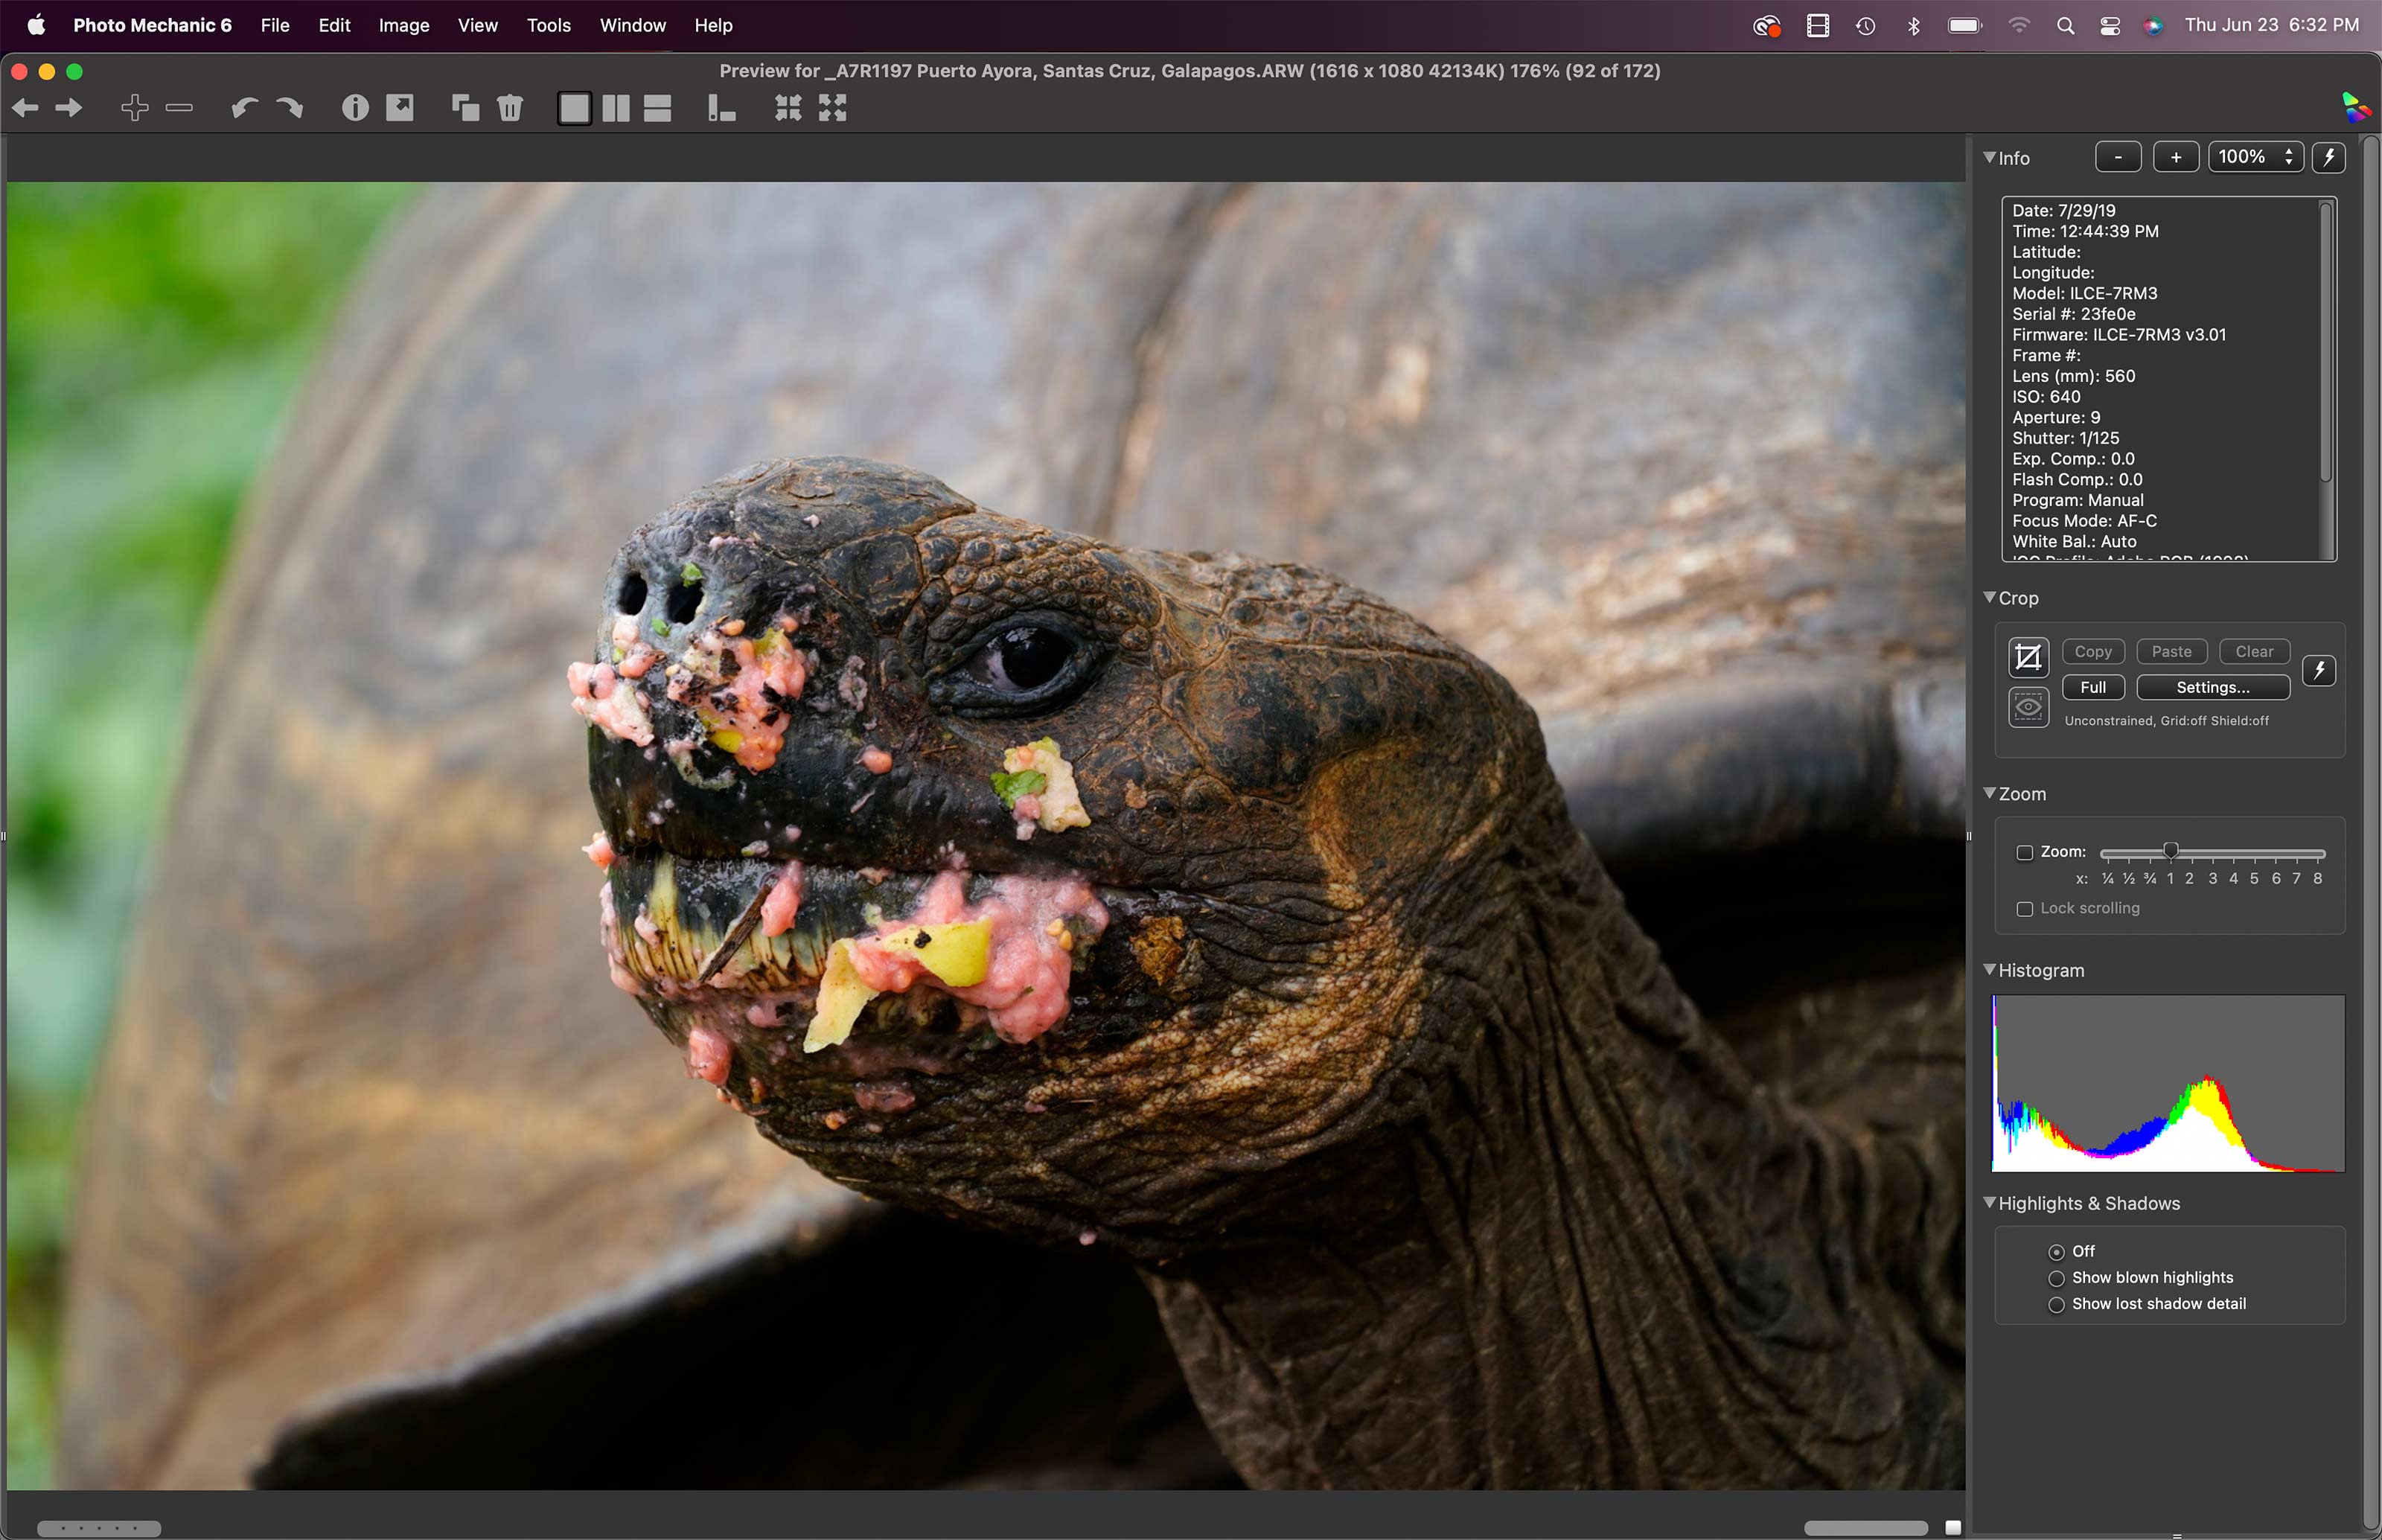Click the Info panel vertical scrollbar

2326,342
